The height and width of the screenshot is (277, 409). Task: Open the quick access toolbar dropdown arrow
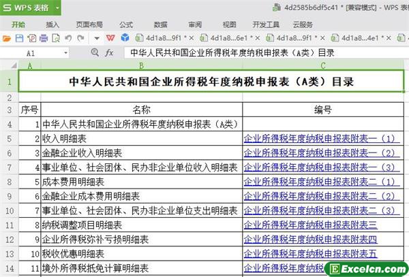[96, 38]
